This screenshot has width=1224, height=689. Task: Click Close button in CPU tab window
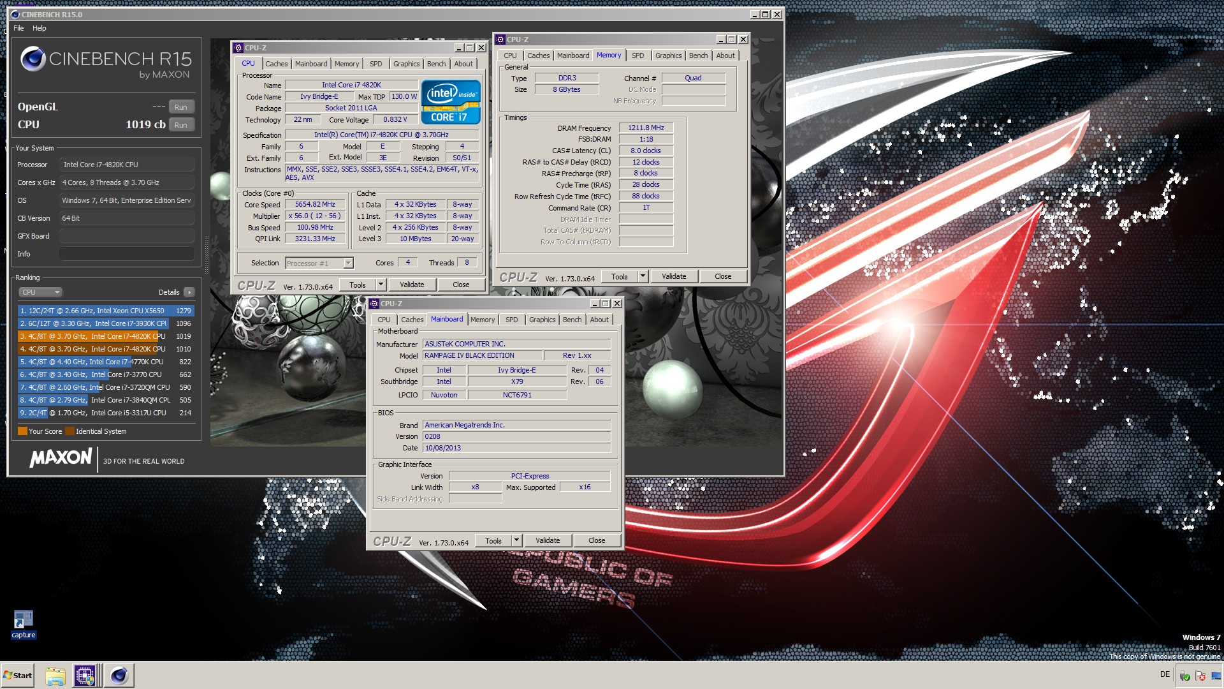[x=461, y=285]
